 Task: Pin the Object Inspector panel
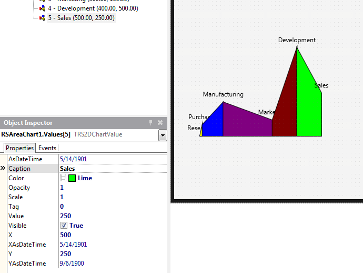click(x=150, y=123)
